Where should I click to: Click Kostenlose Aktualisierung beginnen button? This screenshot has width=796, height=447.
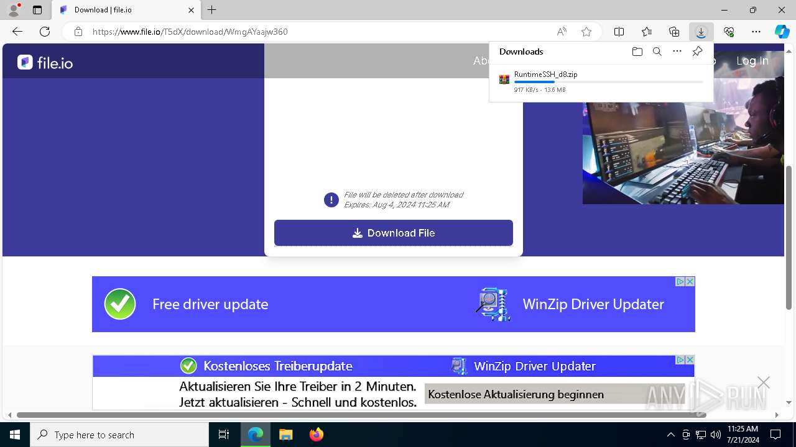click(555, 394)
